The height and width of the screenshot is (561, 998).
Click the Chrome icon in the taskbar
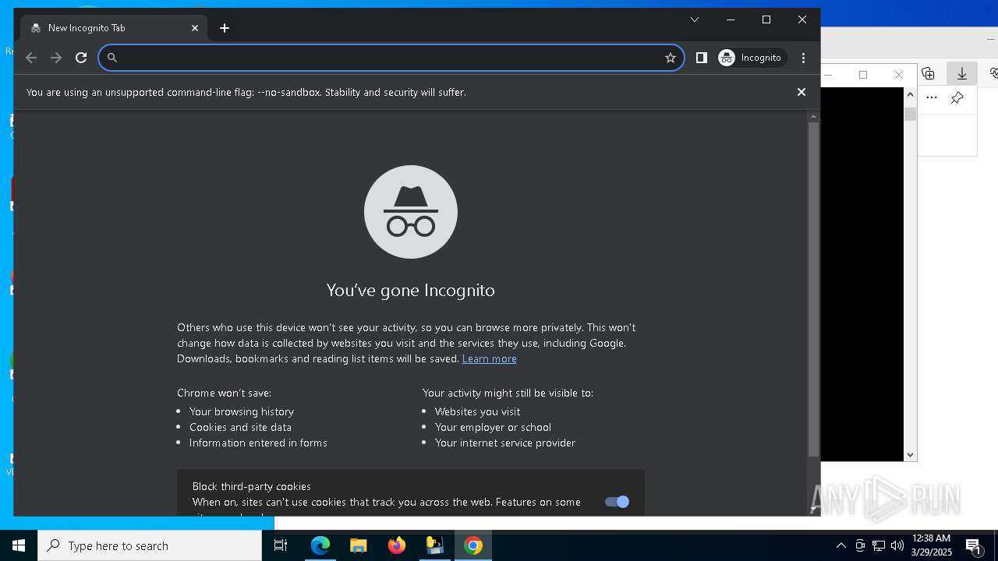(472, 545)
